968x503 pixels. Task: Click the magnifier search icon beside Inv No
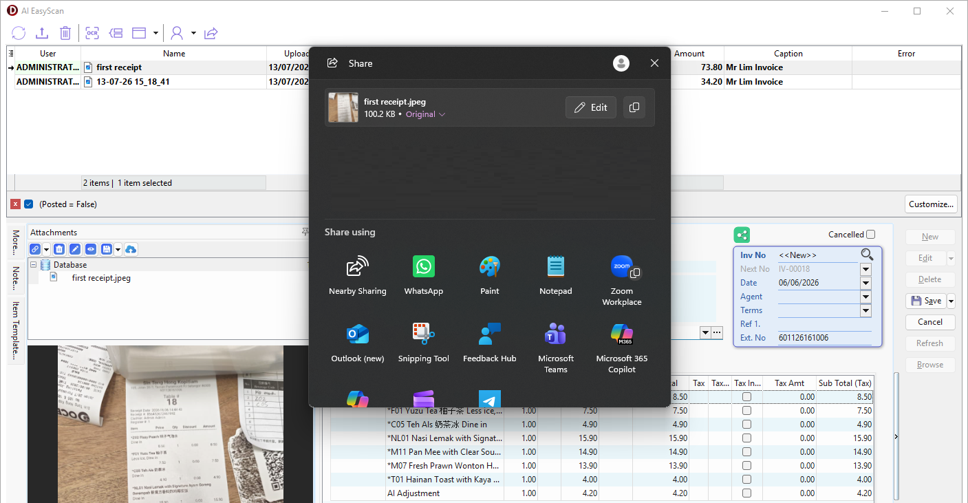pyautogui.click(x=867, y=255)
